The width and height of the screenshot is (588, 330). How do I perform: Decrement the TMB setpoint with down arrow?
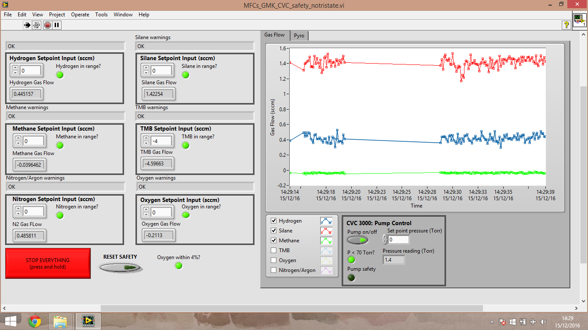click(x=146, y=143)
